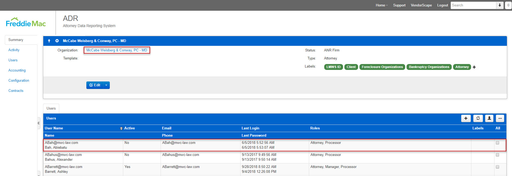Click the plus circle icon beside McCabe Weisberg header

tap(57, 41)
